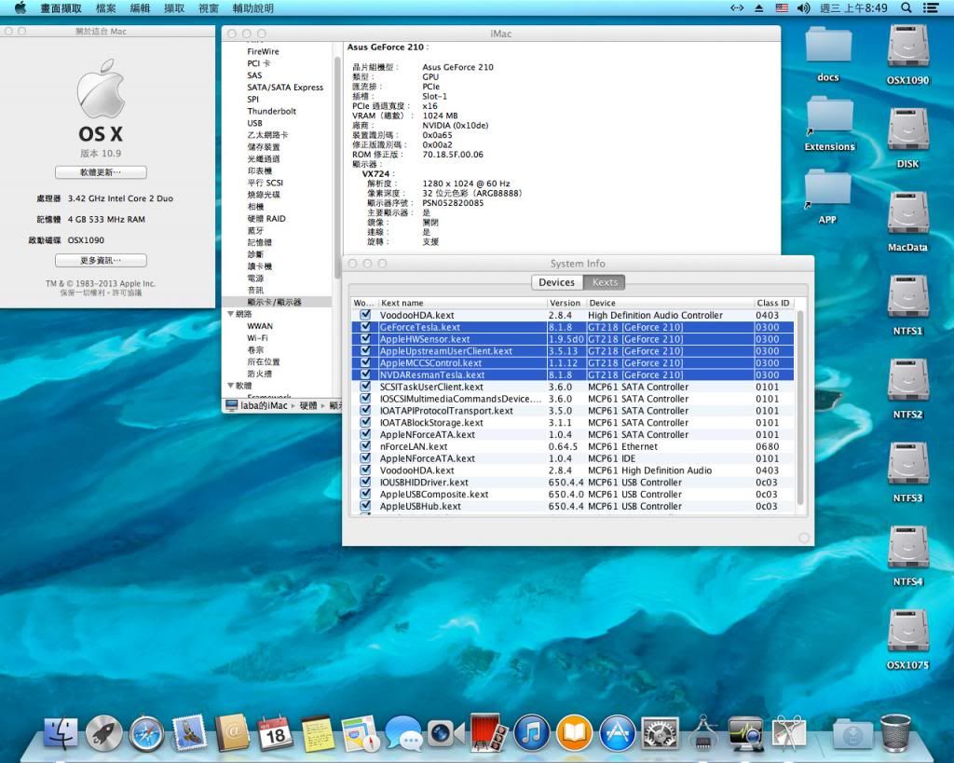Collapse the 軟體 section in iMac sidebar

[x=231, y=386]
